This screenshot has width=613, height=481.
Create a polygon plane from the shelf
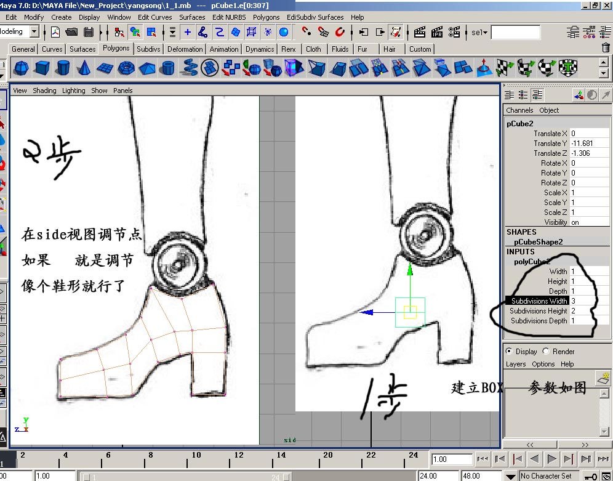click(105, 68)
